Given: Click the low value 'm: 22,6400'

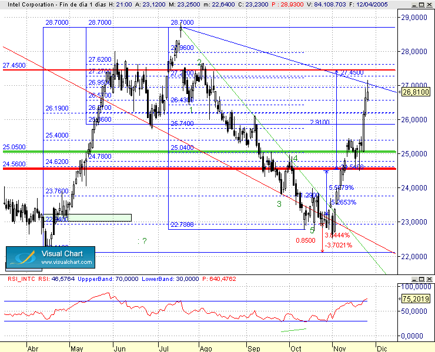Looking at the screenshot, I should click(x=219, y=5).
